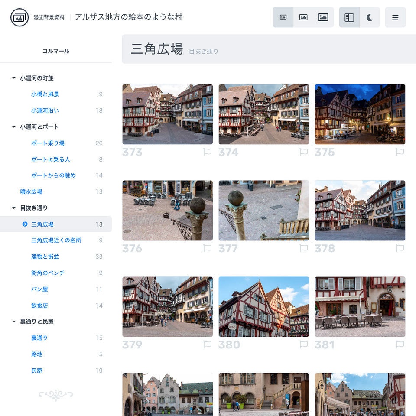
Task: Open thumbnail of image 379
Action: 167,307
